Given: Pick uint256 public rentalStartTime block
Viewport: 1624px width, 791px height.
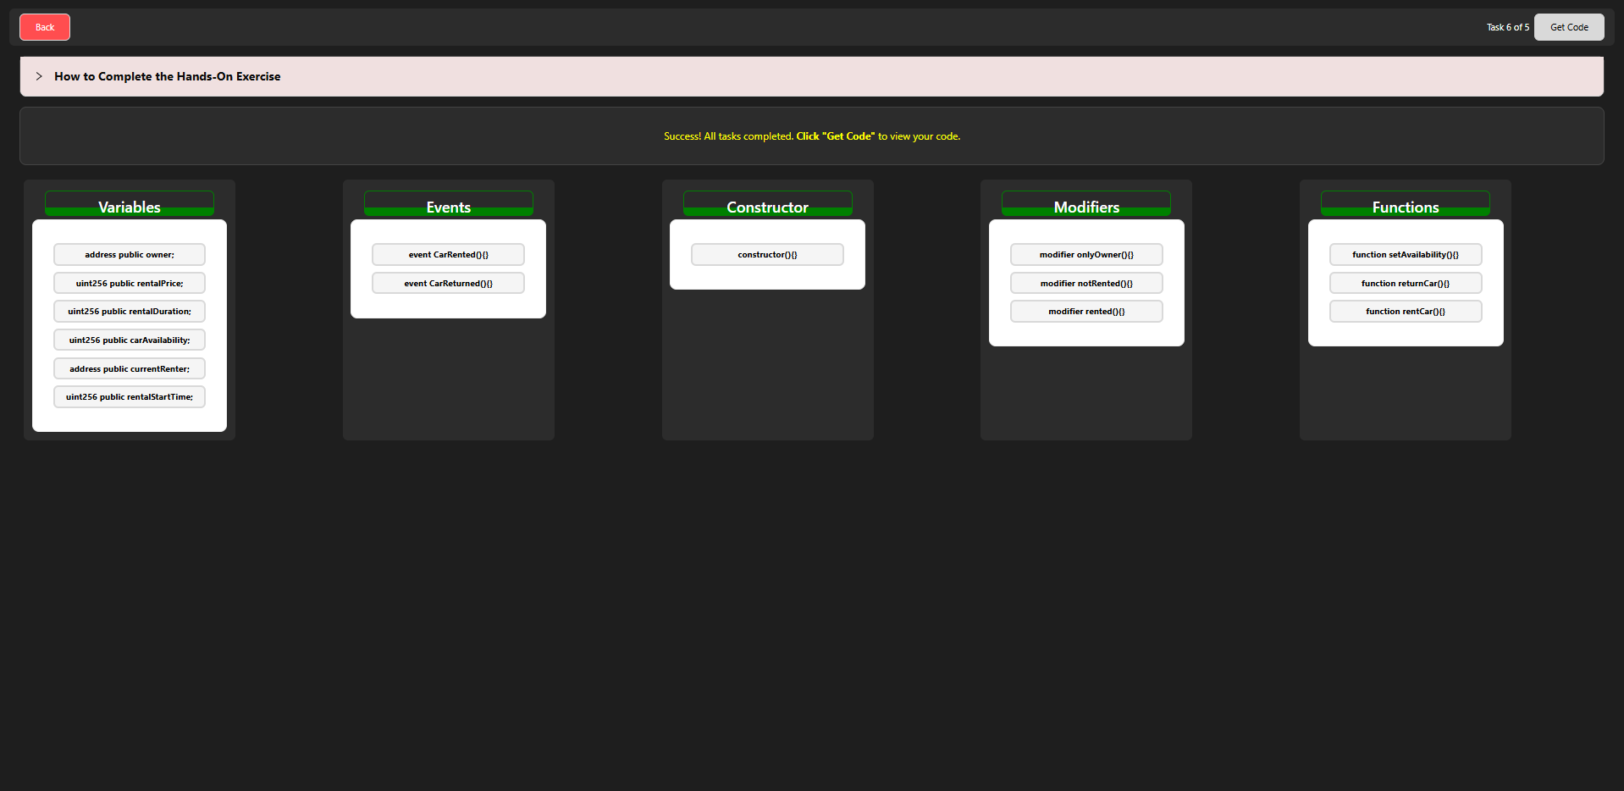Looking at the screenshot, I should click(130, 397).
